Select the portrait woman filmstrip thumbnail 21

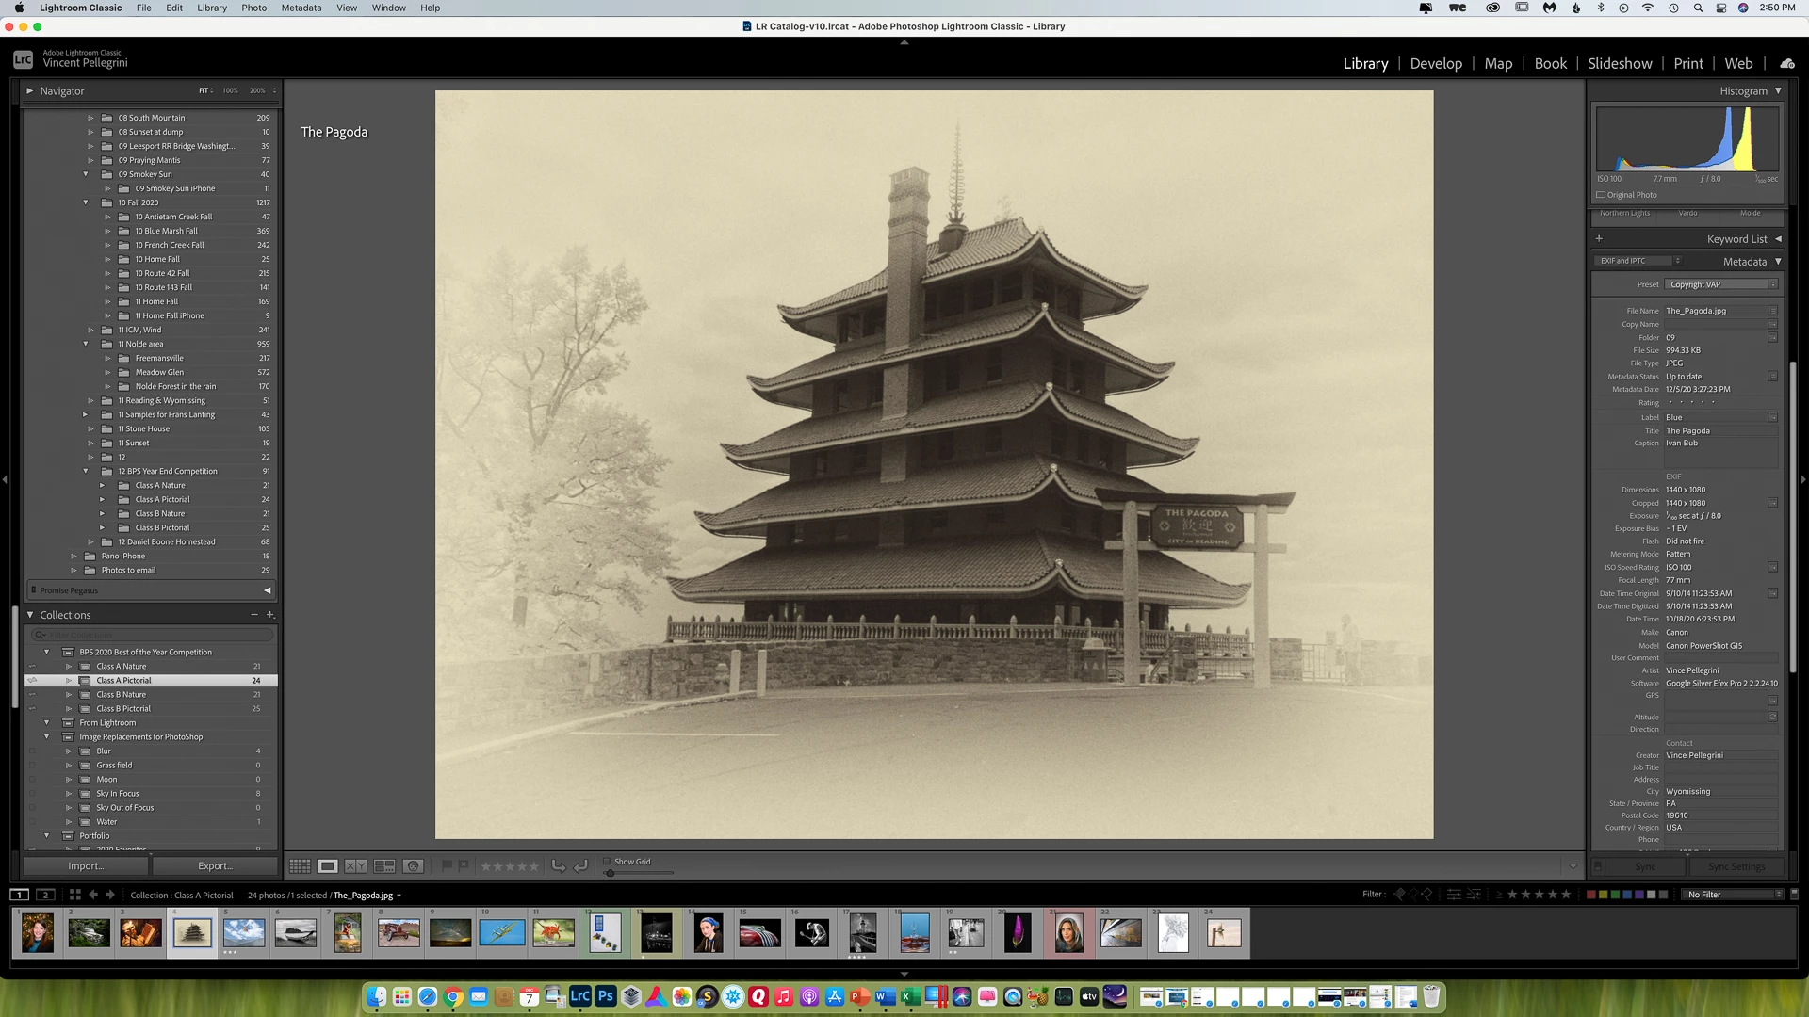(1068, 933)
